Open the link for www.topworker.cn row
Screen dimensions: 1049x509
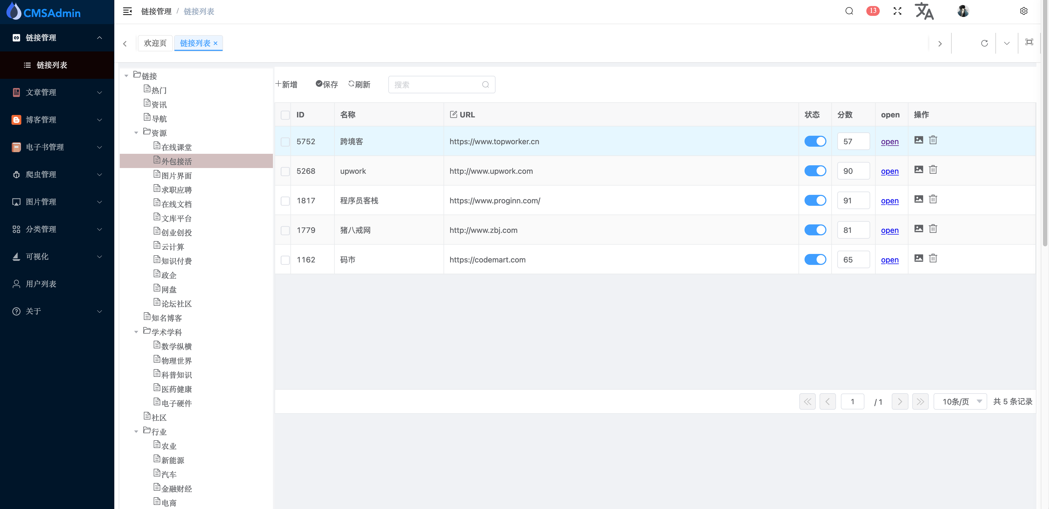point(889,142)
